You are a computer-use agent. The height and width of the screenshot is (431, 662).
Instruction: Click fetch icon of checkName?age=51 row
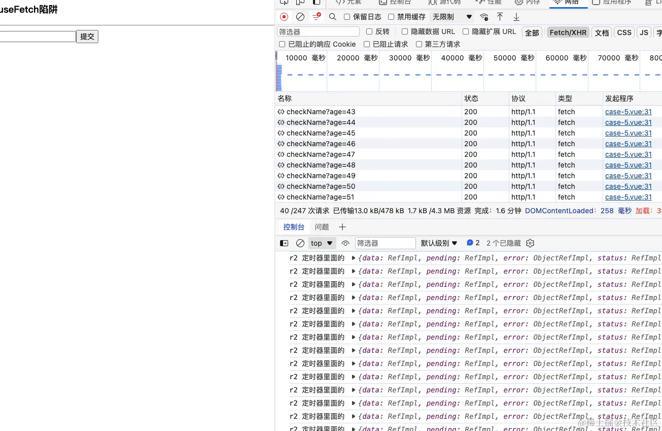281,197
